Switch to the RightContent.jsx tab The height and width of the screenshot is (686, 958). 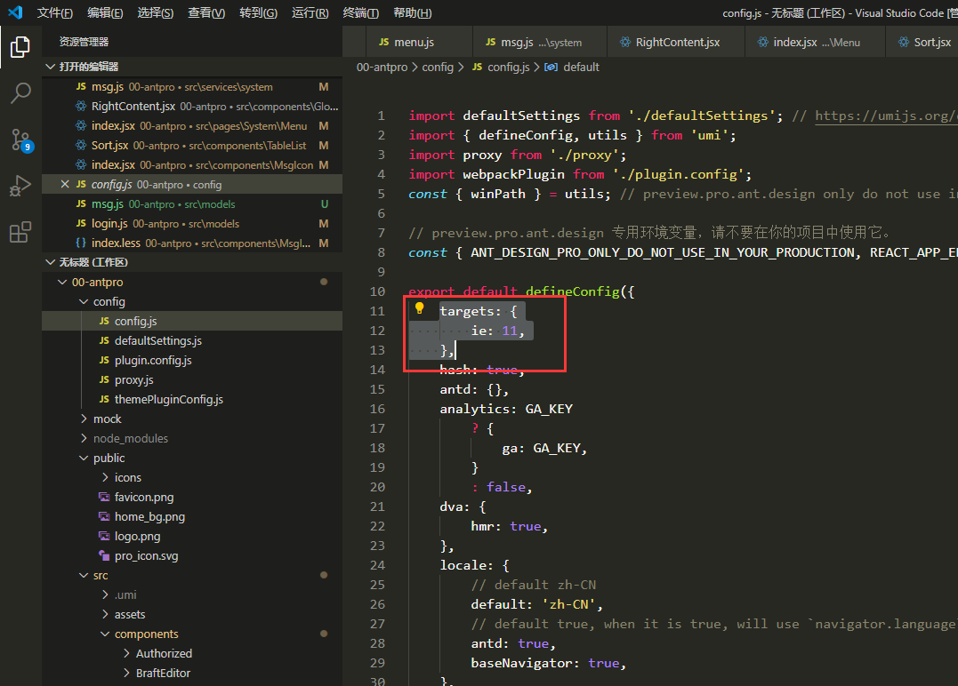click(x=675, y=41)
